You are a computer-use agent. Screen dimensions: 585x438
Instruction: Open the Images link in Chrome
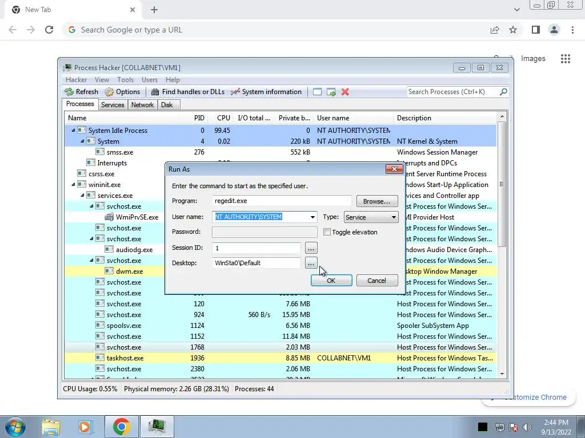533,59
